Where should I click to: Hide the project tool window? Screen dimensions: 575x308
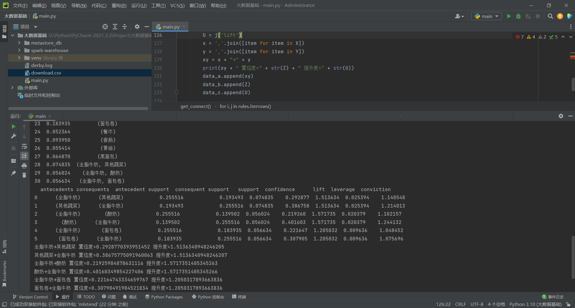coord(147,27)
